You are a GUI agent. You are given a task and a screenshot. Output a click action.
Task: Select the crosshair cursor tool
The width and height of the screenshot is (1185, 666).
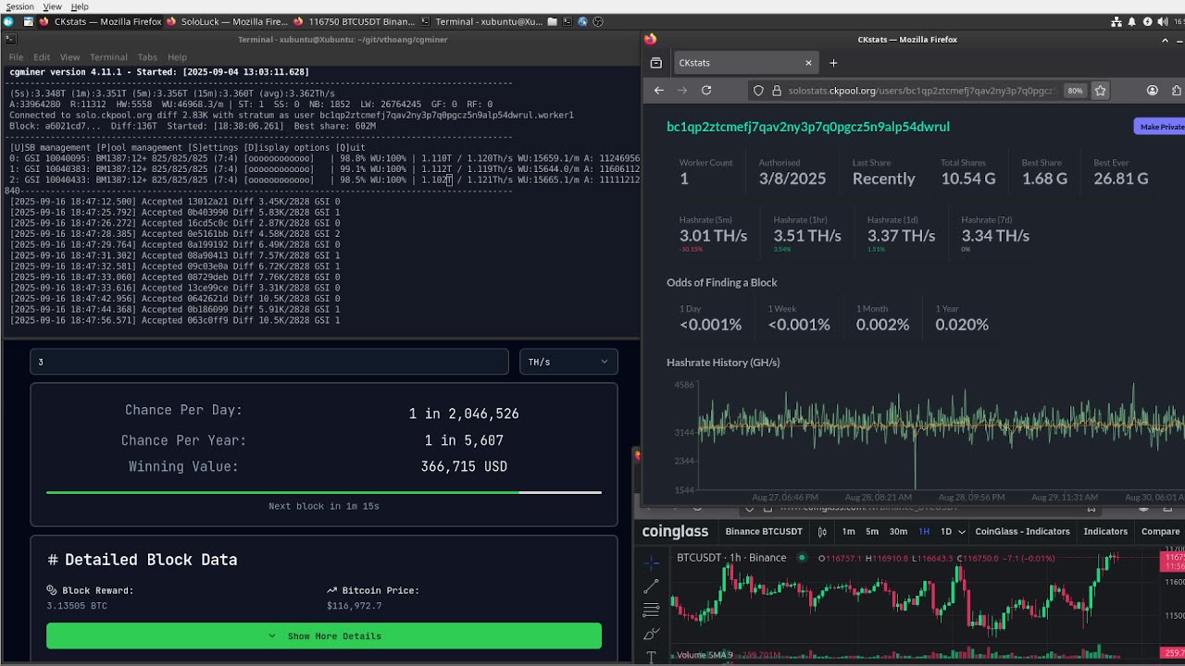click(x=651, y=562)
